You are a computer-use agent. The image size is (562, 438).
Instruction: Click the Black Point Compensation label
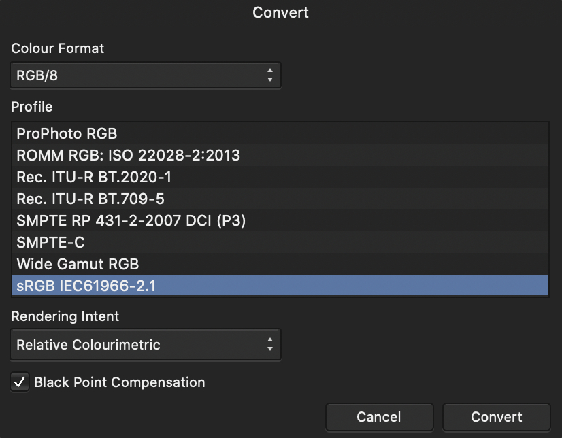(120, 382)
